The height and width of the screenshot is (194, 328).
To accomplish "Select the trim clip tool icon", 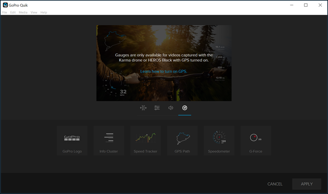I will (143, 108).
